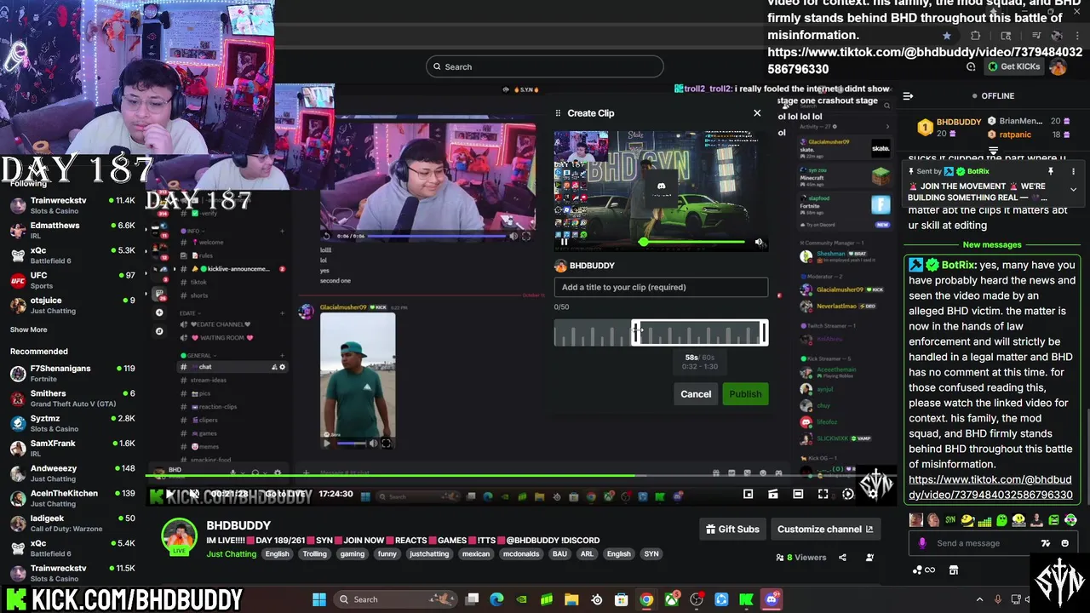This screenshot has width=1090, height=613.
Task: Open Google Chrome from the taskbar
Action: (x=646, y=599)
